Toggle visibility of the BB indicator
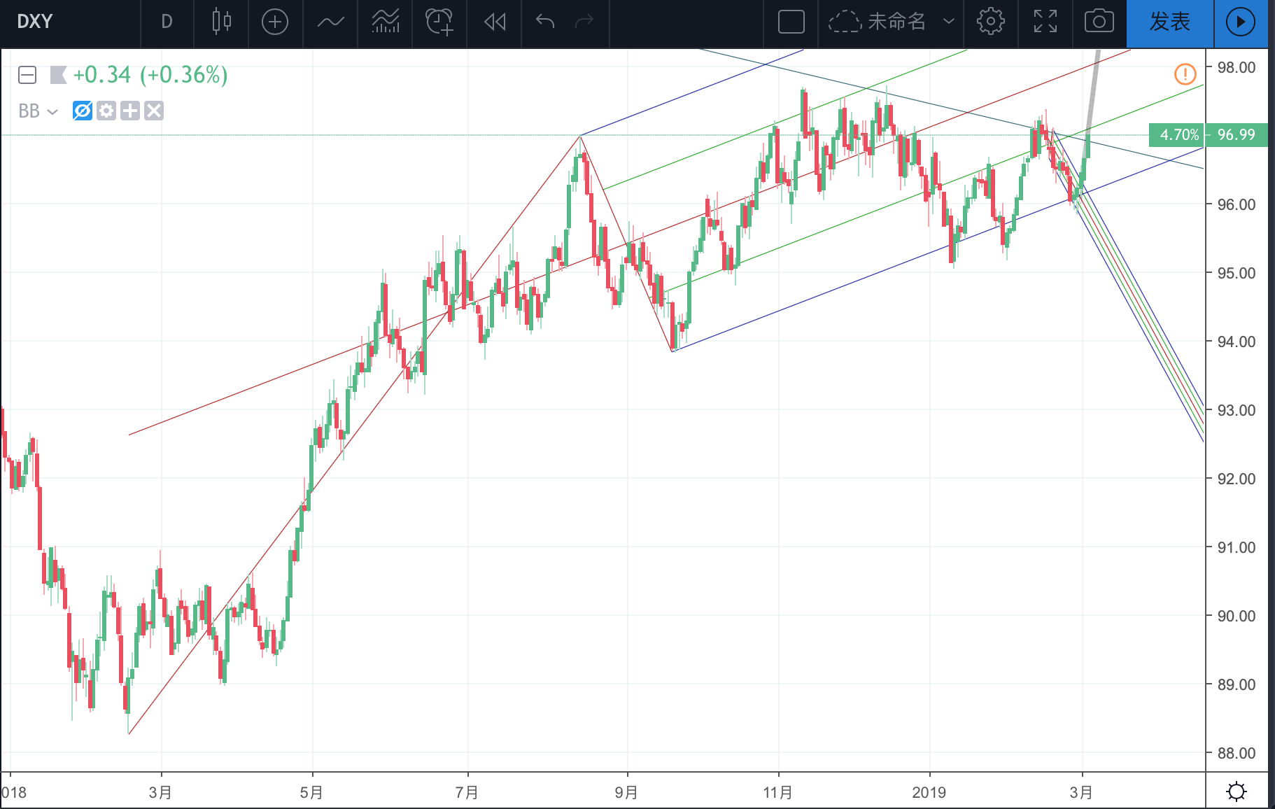The width and height of the screenshot is (1275, 809). (x=83, y=111)
